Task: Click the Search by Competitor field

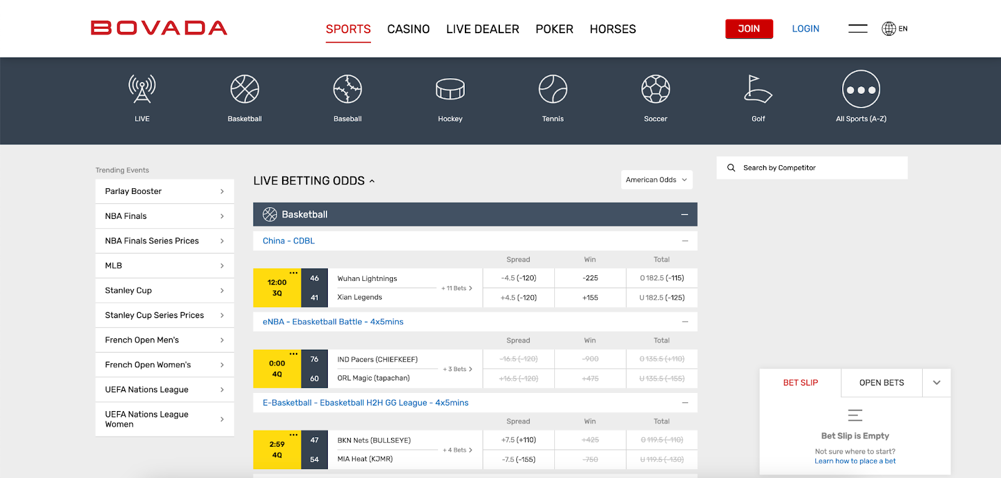Action: tap(812, 168)
